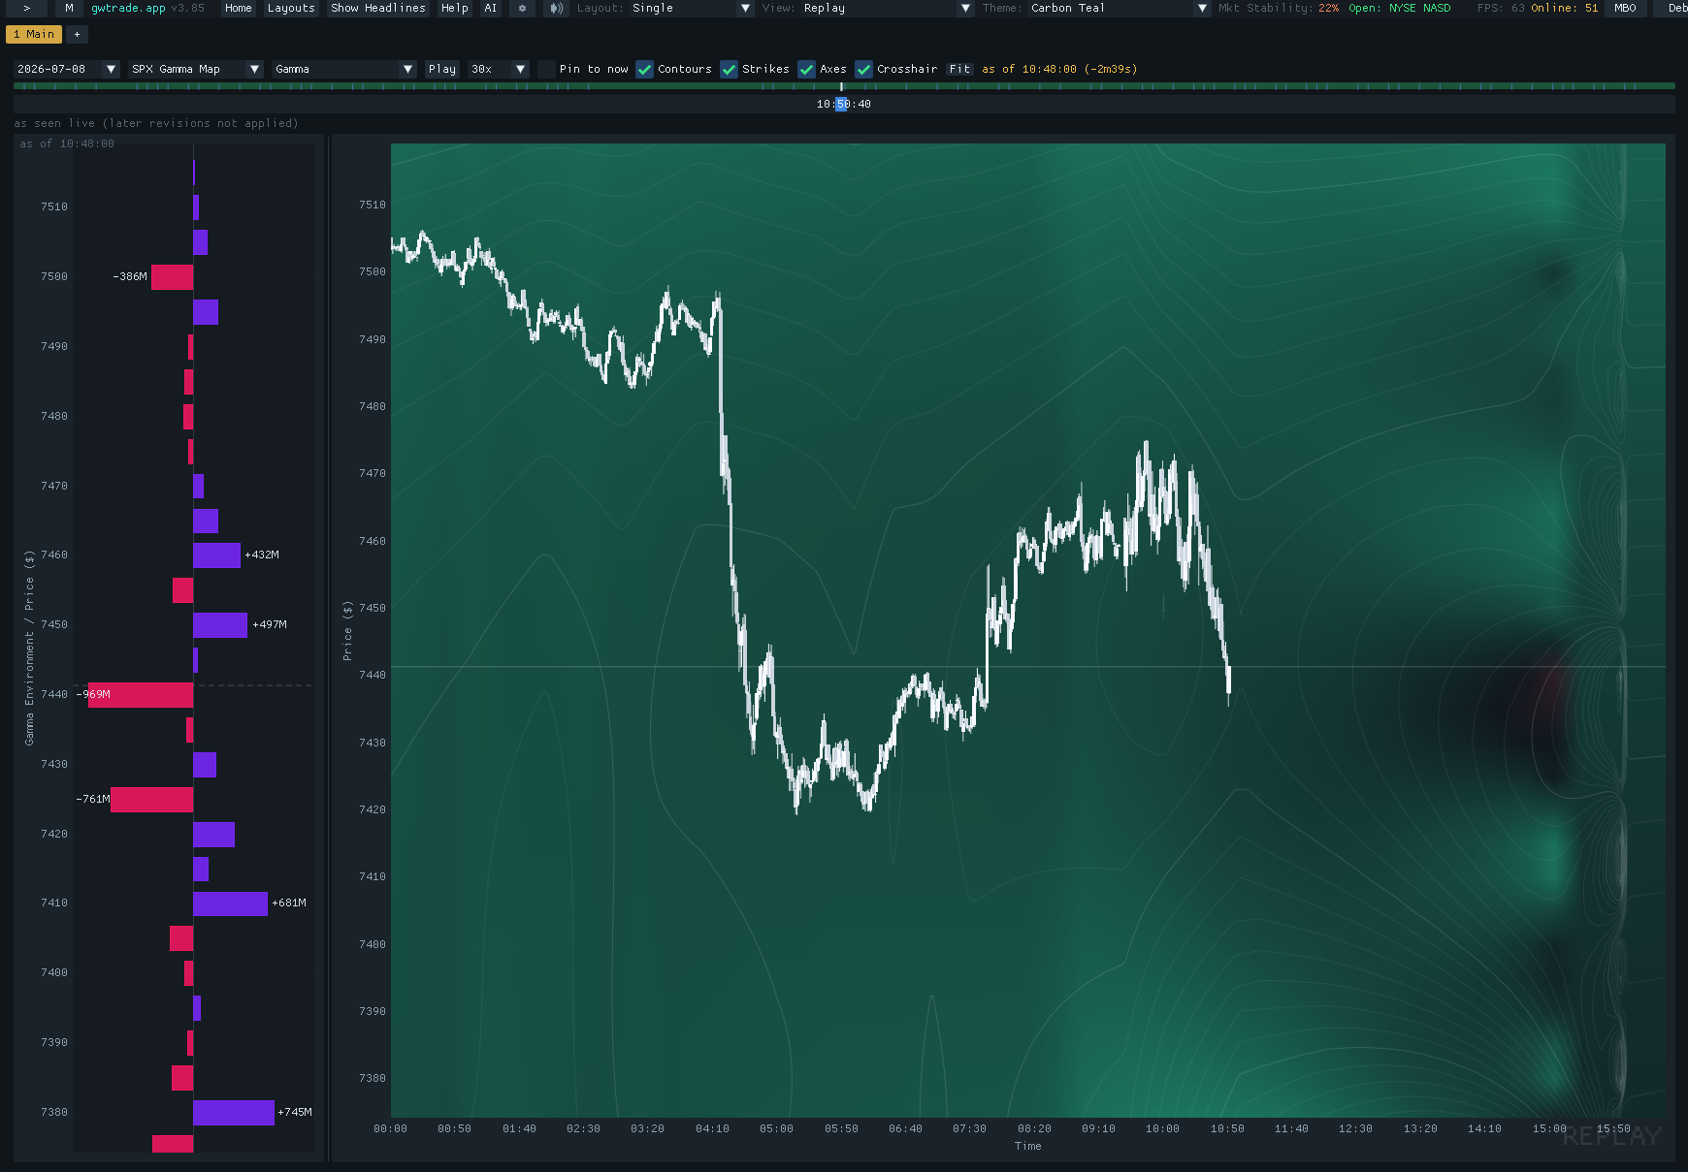Click the +497M gamma bar label
This screenshot has width=1688, height=1172.
coord(270,625)
